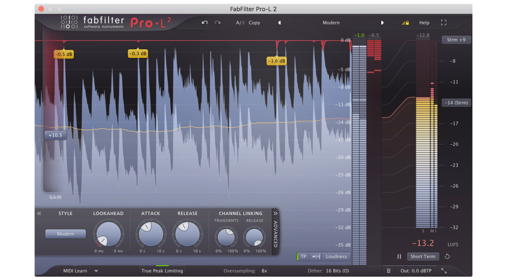Toggle the Loudness meter button
Image resolution: width=507 pixels, height=280 pixels.
pos(336,256)
